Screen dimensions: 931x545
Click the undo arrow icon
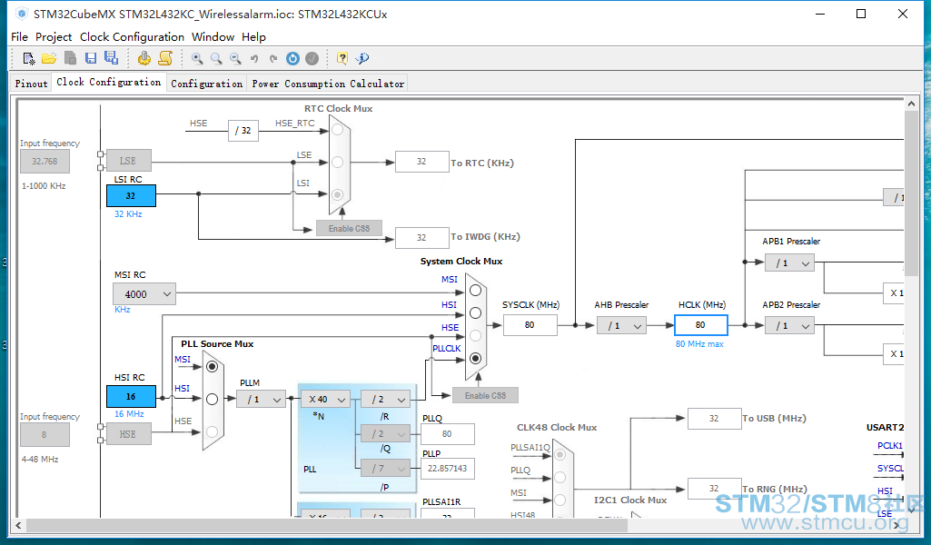point(254,58)
